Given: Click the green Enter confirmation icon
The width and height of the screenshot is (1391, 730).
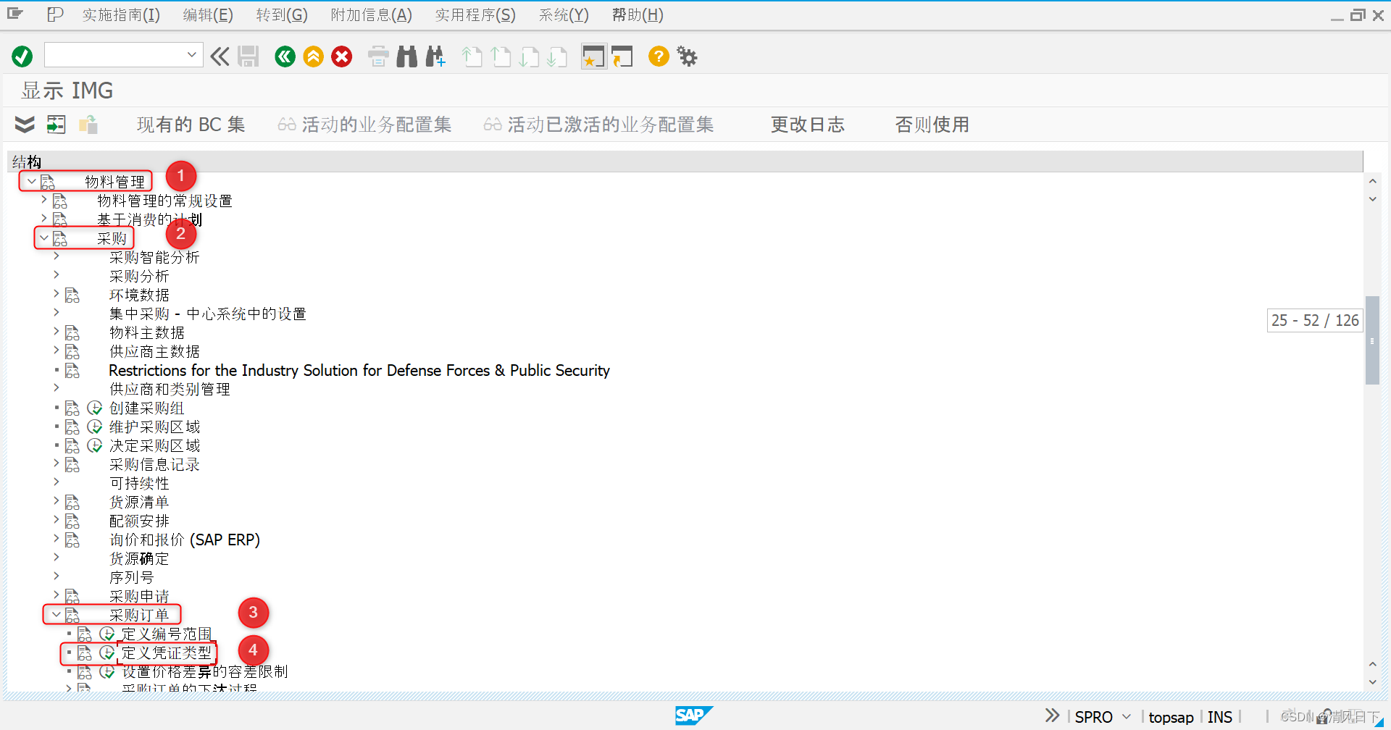Looking at the screenshot, I should tap(22, 56).
